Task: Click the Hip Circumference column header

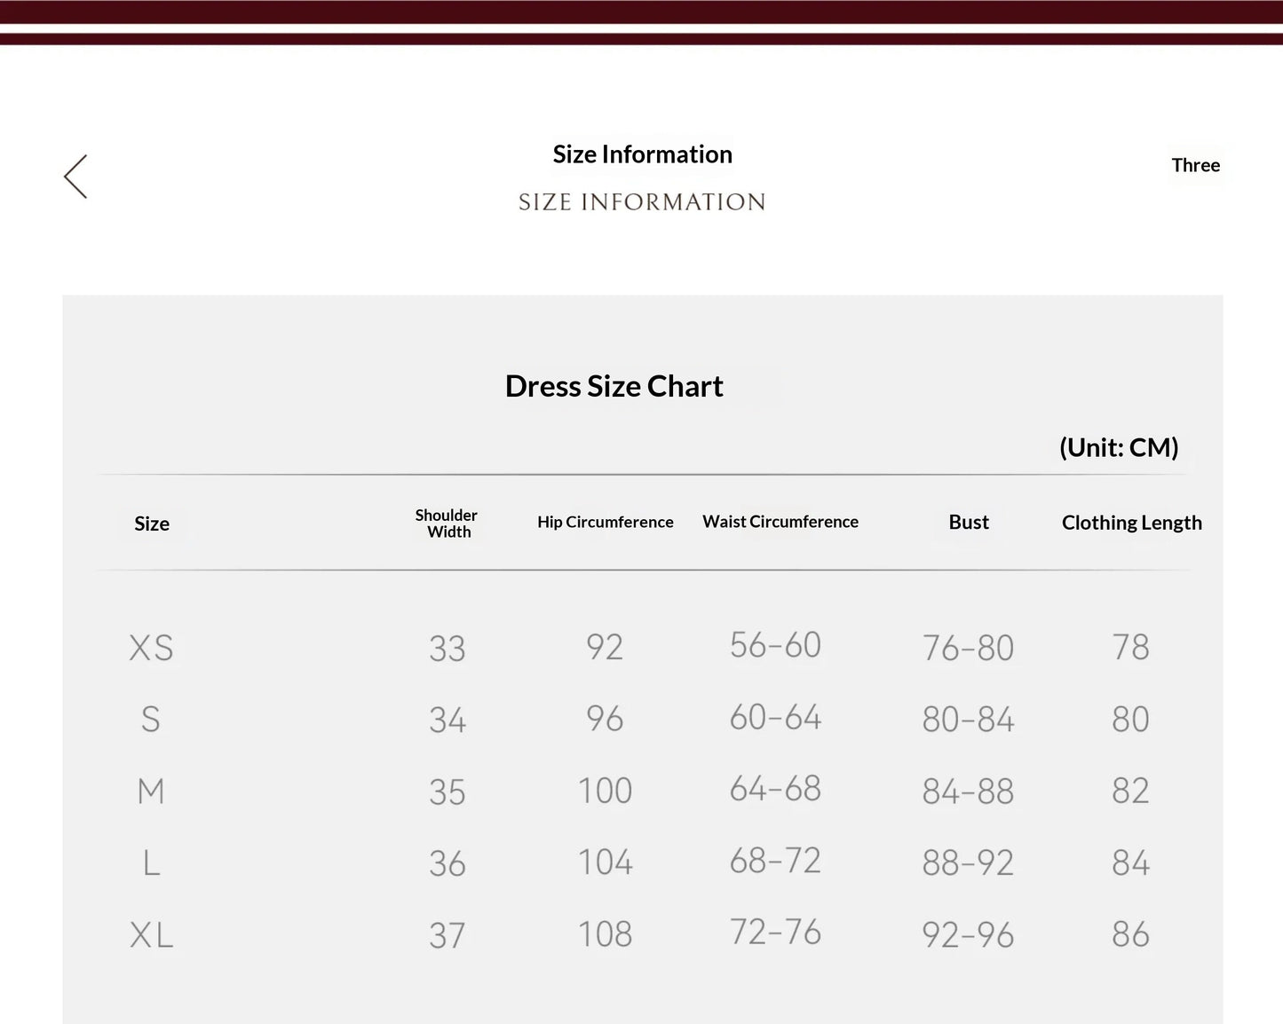Action: point(605,522)
